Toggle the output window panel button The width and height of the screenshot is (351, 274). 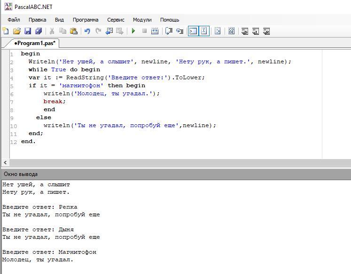point(193,31)
